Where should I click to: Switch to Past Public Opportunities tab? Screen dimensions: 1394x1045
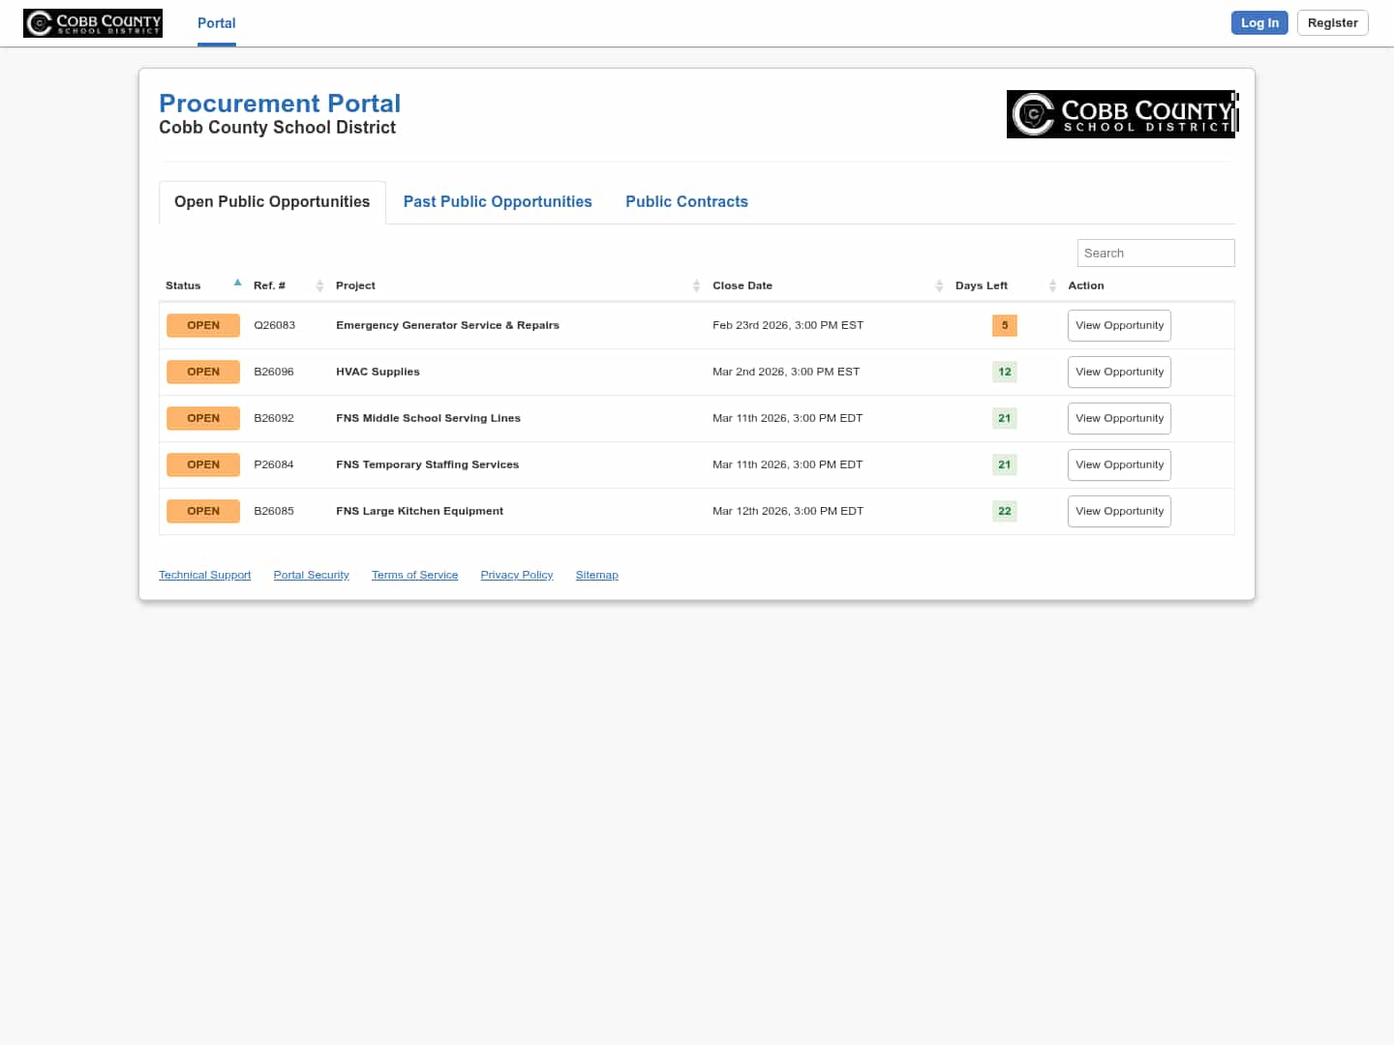(x=498, y=201)
